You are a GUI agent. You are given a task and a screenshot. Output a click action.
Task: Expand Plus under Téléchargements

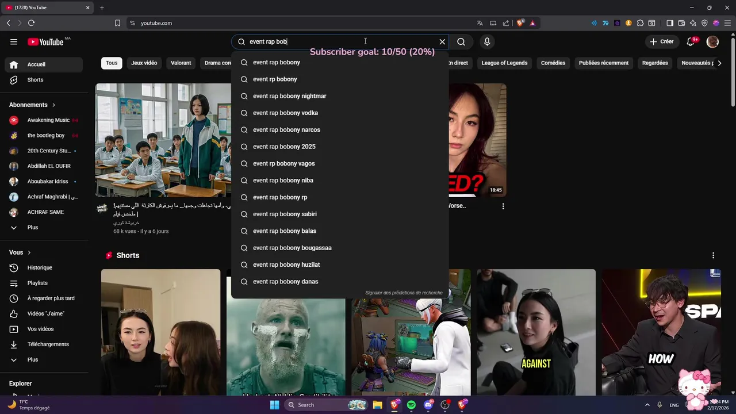coord(44,359)
